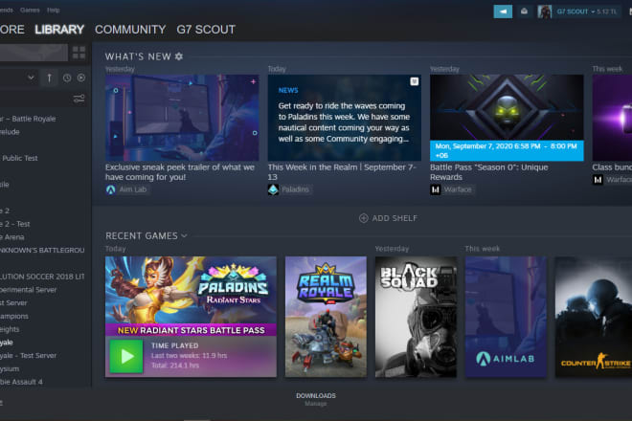Select SOCCER 2018 LIT entry in sidebar

[42, 277]
